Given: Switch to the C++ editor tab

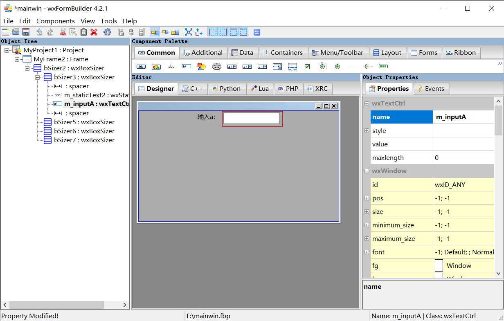Looking at the screenshot, I should coord(193,88).
